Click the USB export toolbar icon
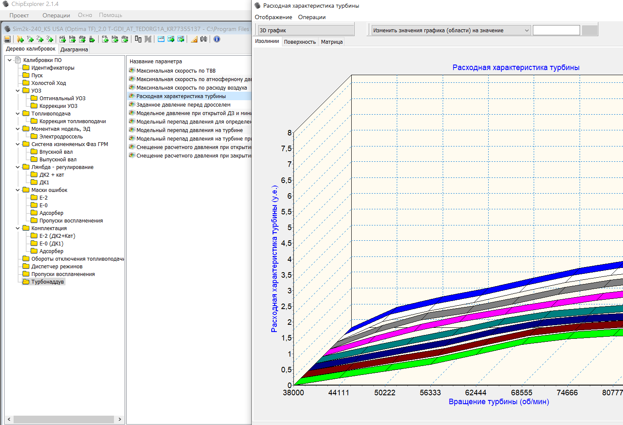The height and width of the screenshot is (425, 623). tap(91, 39)
